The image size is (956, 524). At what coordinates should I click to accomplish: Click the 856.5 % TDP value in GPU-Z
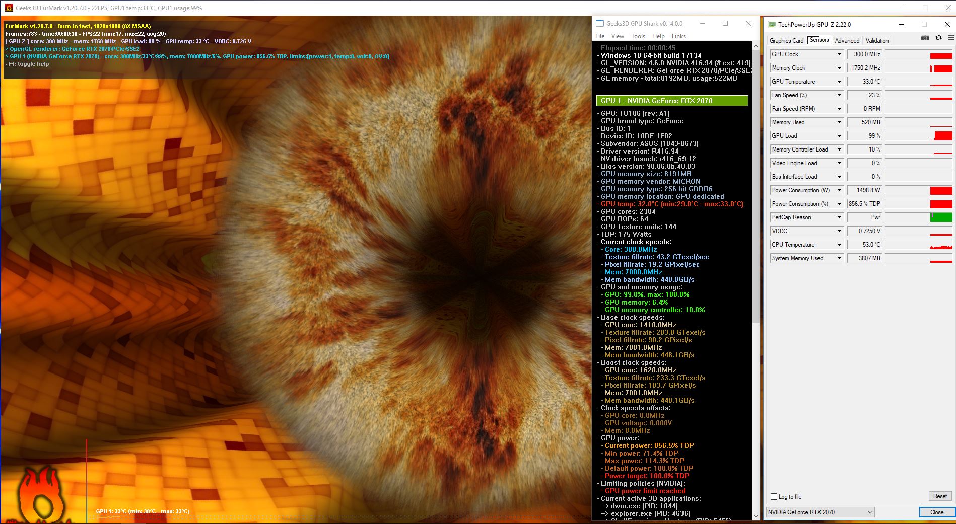pyautogui.click(x=864, y=204)
